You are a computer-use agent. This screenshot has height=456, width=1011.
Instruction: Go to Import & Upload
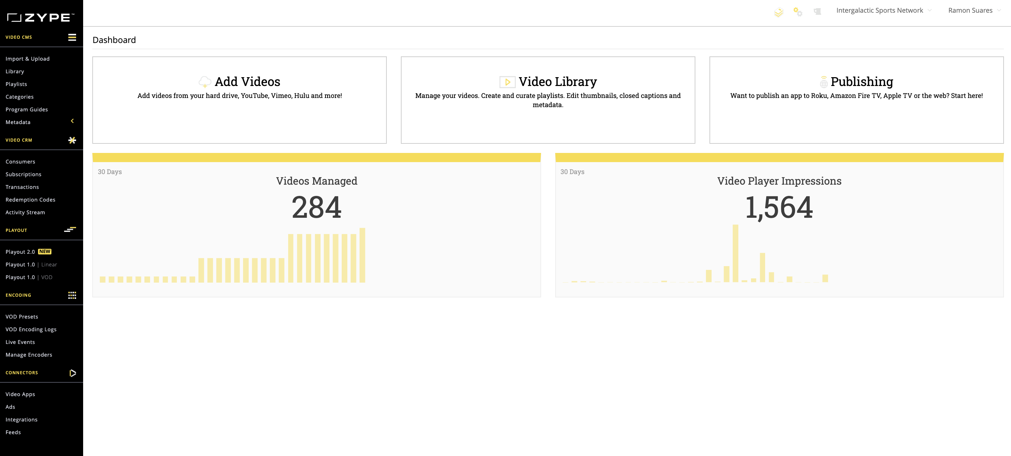tap(27, 58)
